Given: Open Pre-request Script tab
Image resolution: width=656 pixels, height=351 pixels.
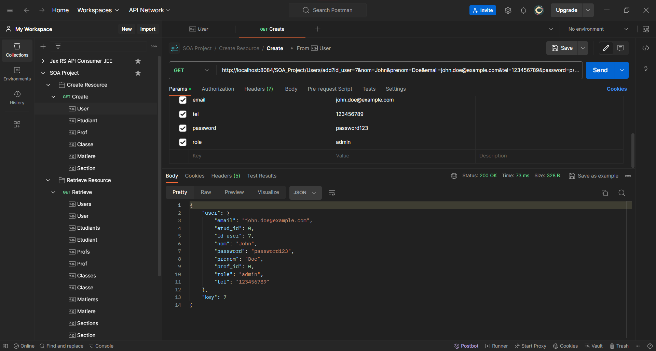Looking at the screenshot, I should pyautogui.click(x=330, y=89).
